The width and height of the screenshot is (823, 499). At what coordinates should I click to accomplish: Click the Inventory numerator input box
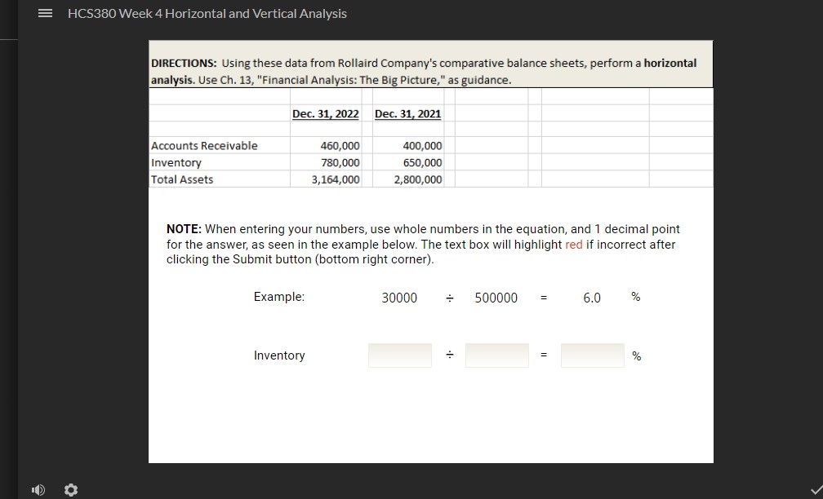pos(399,355)
